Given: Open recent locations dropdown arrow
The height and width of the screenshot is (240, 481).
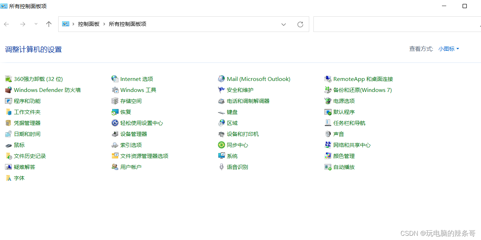Looking at the screenshot, I should point(36,24).
